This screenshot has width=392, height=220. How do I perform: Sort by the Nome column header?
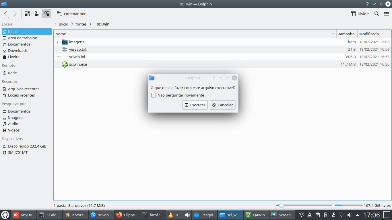[195, 34]
